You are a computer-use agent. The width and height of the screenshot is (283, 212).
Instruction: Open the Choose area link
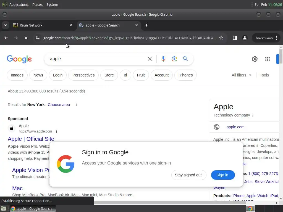[x=59, y=105]
